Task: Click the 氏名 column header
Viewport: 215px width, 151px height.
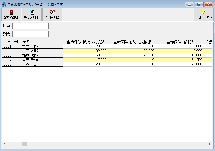Action: (x=41, y=42)
